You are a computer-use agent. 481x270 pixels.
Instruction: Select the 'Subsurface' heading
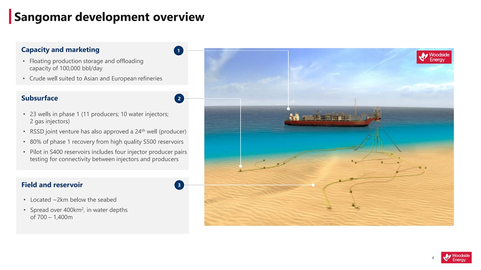39,98
